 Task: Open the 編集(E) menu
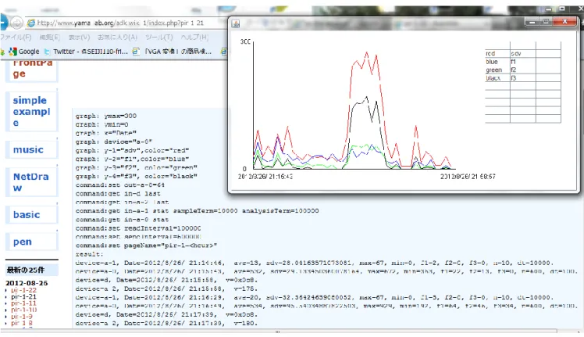coord(49,38)
